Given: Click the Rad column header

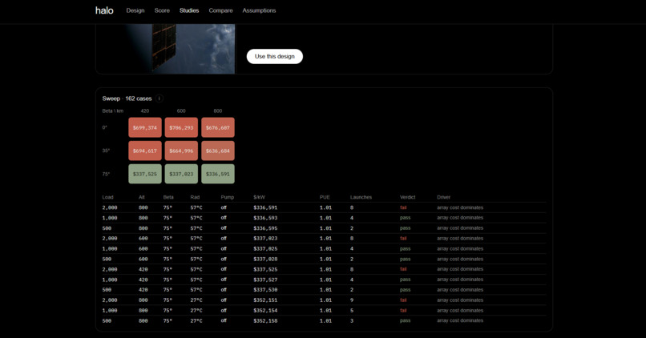Looking at the screenshot, I should (x=195, y=197).
